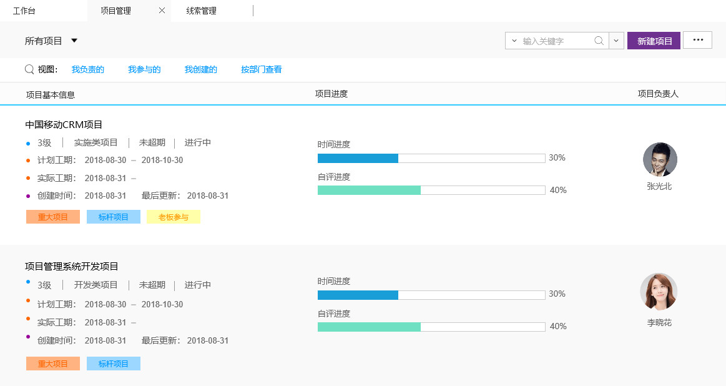Select the 我创建的 view filter
The height and width of the screenshot is (386, 726).
pos(200,69)
